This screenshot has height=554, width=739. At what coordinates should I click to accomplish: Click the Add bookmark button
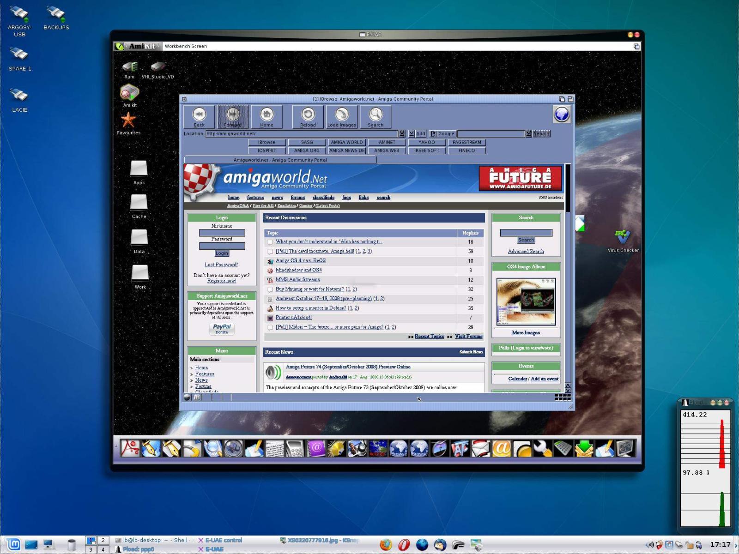point(420,133)
